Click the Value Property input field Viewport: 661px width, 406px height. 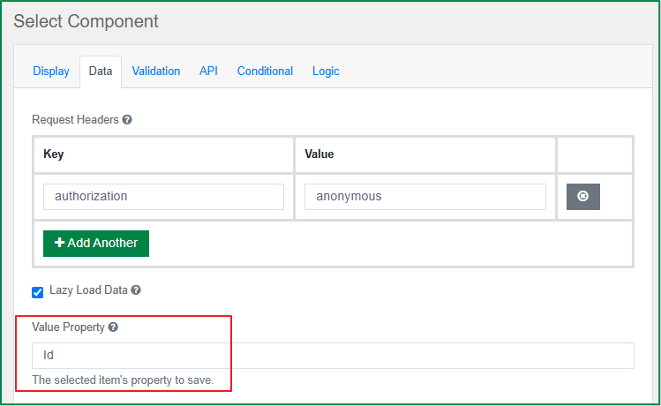pos(333,356)
